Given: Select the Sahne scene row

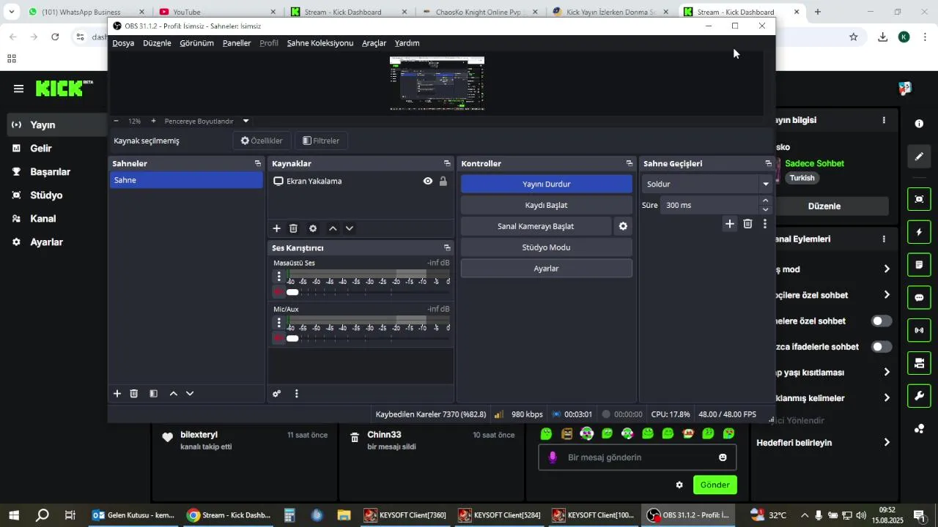Looking at the screenshot, I should 186,180.
